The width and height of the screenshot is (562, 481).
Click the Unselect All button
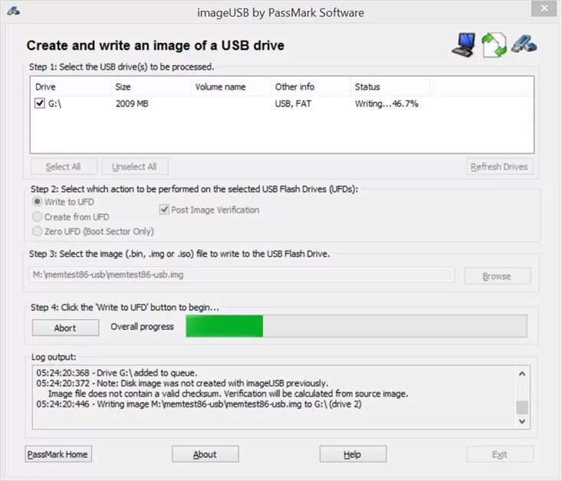click(135, 166)
